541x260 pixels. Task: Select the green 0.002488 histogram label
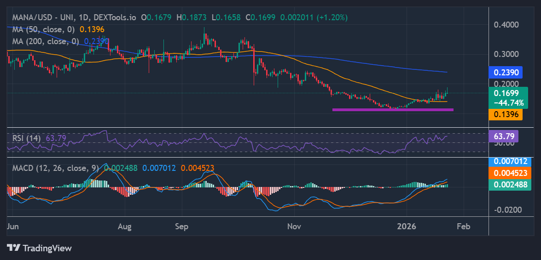[509, 185]
